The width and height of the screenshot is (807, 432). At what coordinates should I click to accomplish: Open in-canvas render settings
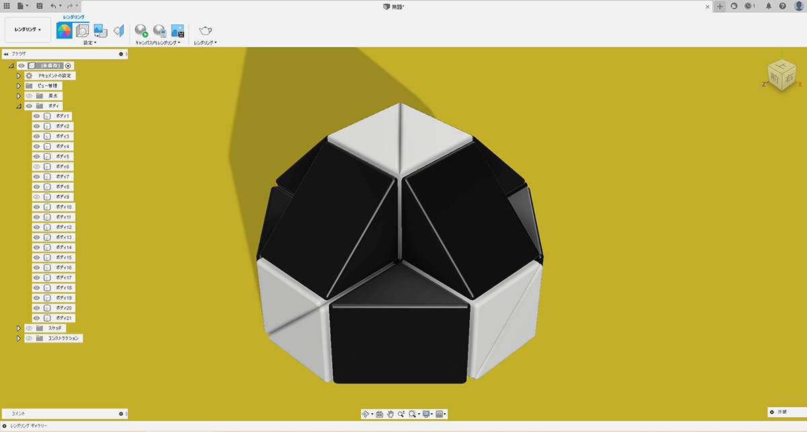click(x=159, y=30)
